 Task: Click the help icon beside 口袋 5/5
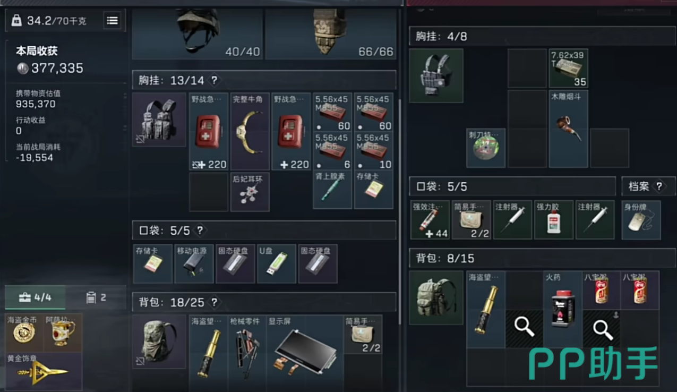coord(200,231)
